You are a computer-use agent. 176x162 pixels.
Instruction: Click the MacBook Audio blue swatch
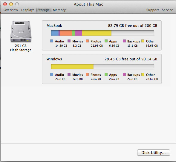click(x=52, y=41)
